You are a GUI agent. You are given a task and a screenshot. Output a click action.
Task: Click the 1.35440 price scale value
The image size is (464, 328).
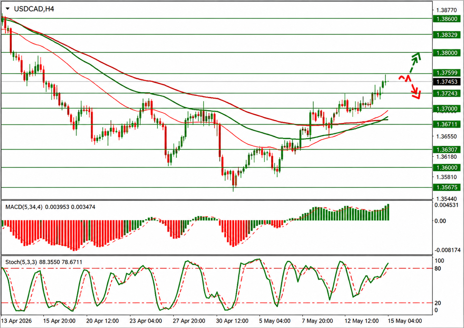coord(447,199)
